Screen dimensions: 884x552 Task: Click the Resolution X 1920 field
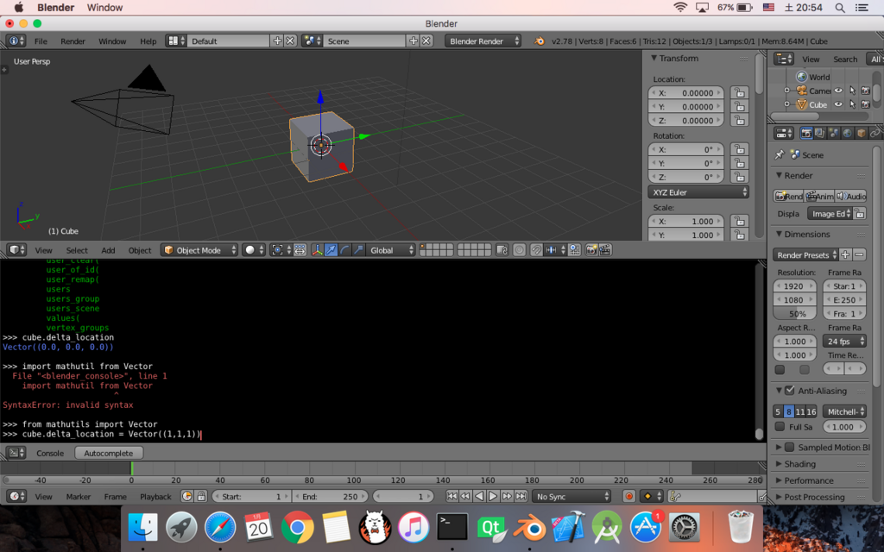[795, 286]
